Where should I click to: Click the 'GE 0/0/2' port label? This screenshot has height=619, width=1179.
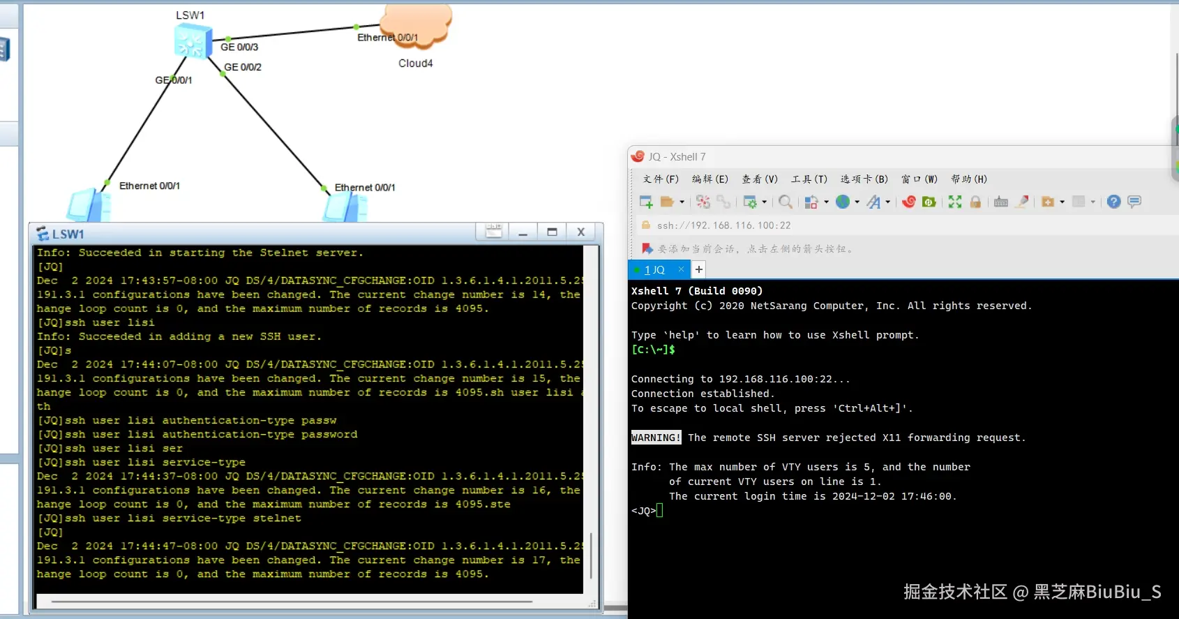point(243,67)
